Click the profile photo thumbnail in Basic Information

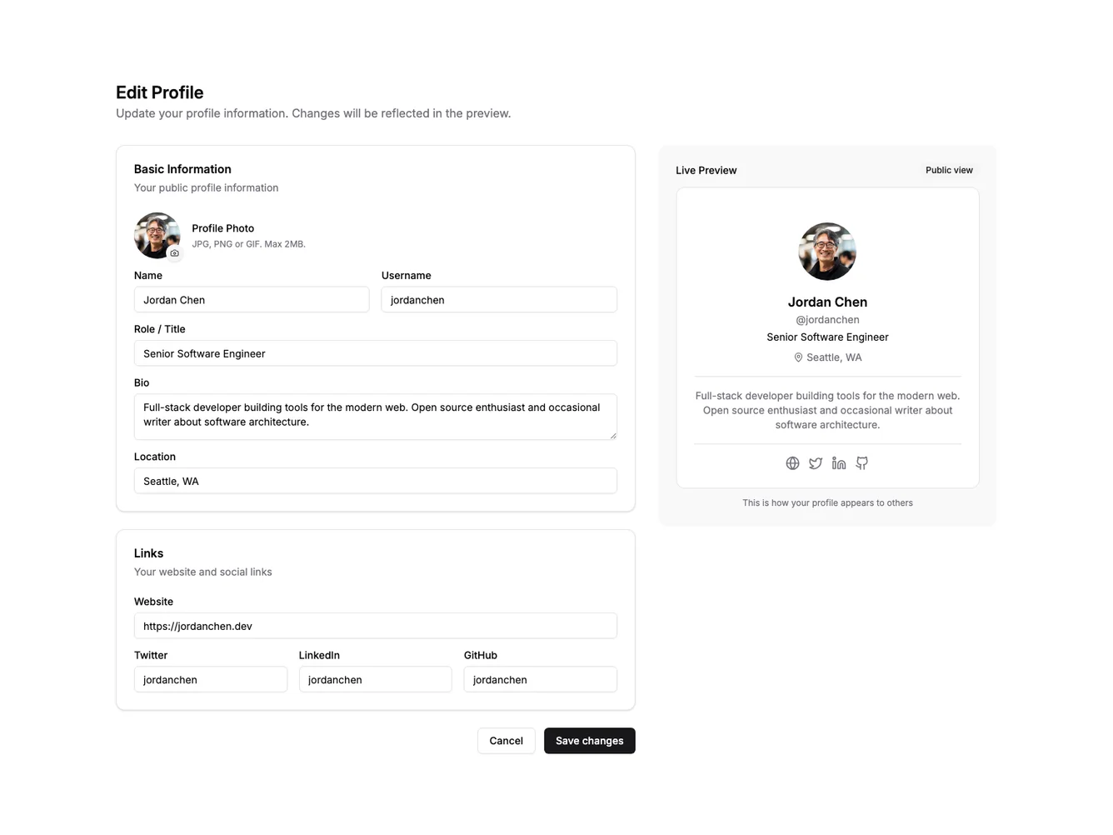click(157, 235)
